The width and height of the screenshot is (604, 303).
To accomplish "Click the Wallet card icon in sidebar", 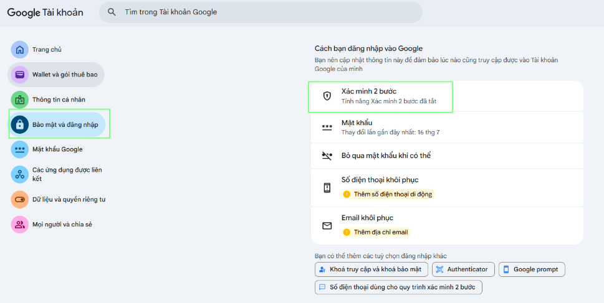I will [x=20, y=75].
